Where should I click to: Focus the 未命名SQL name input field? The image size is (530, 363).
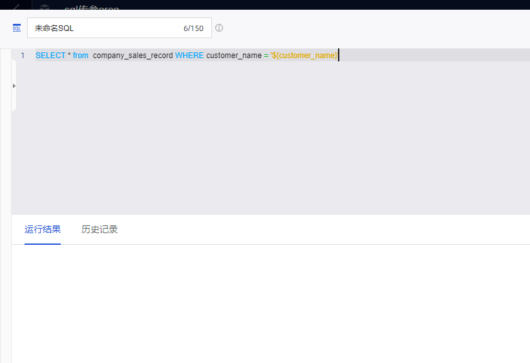coord(103,28)
